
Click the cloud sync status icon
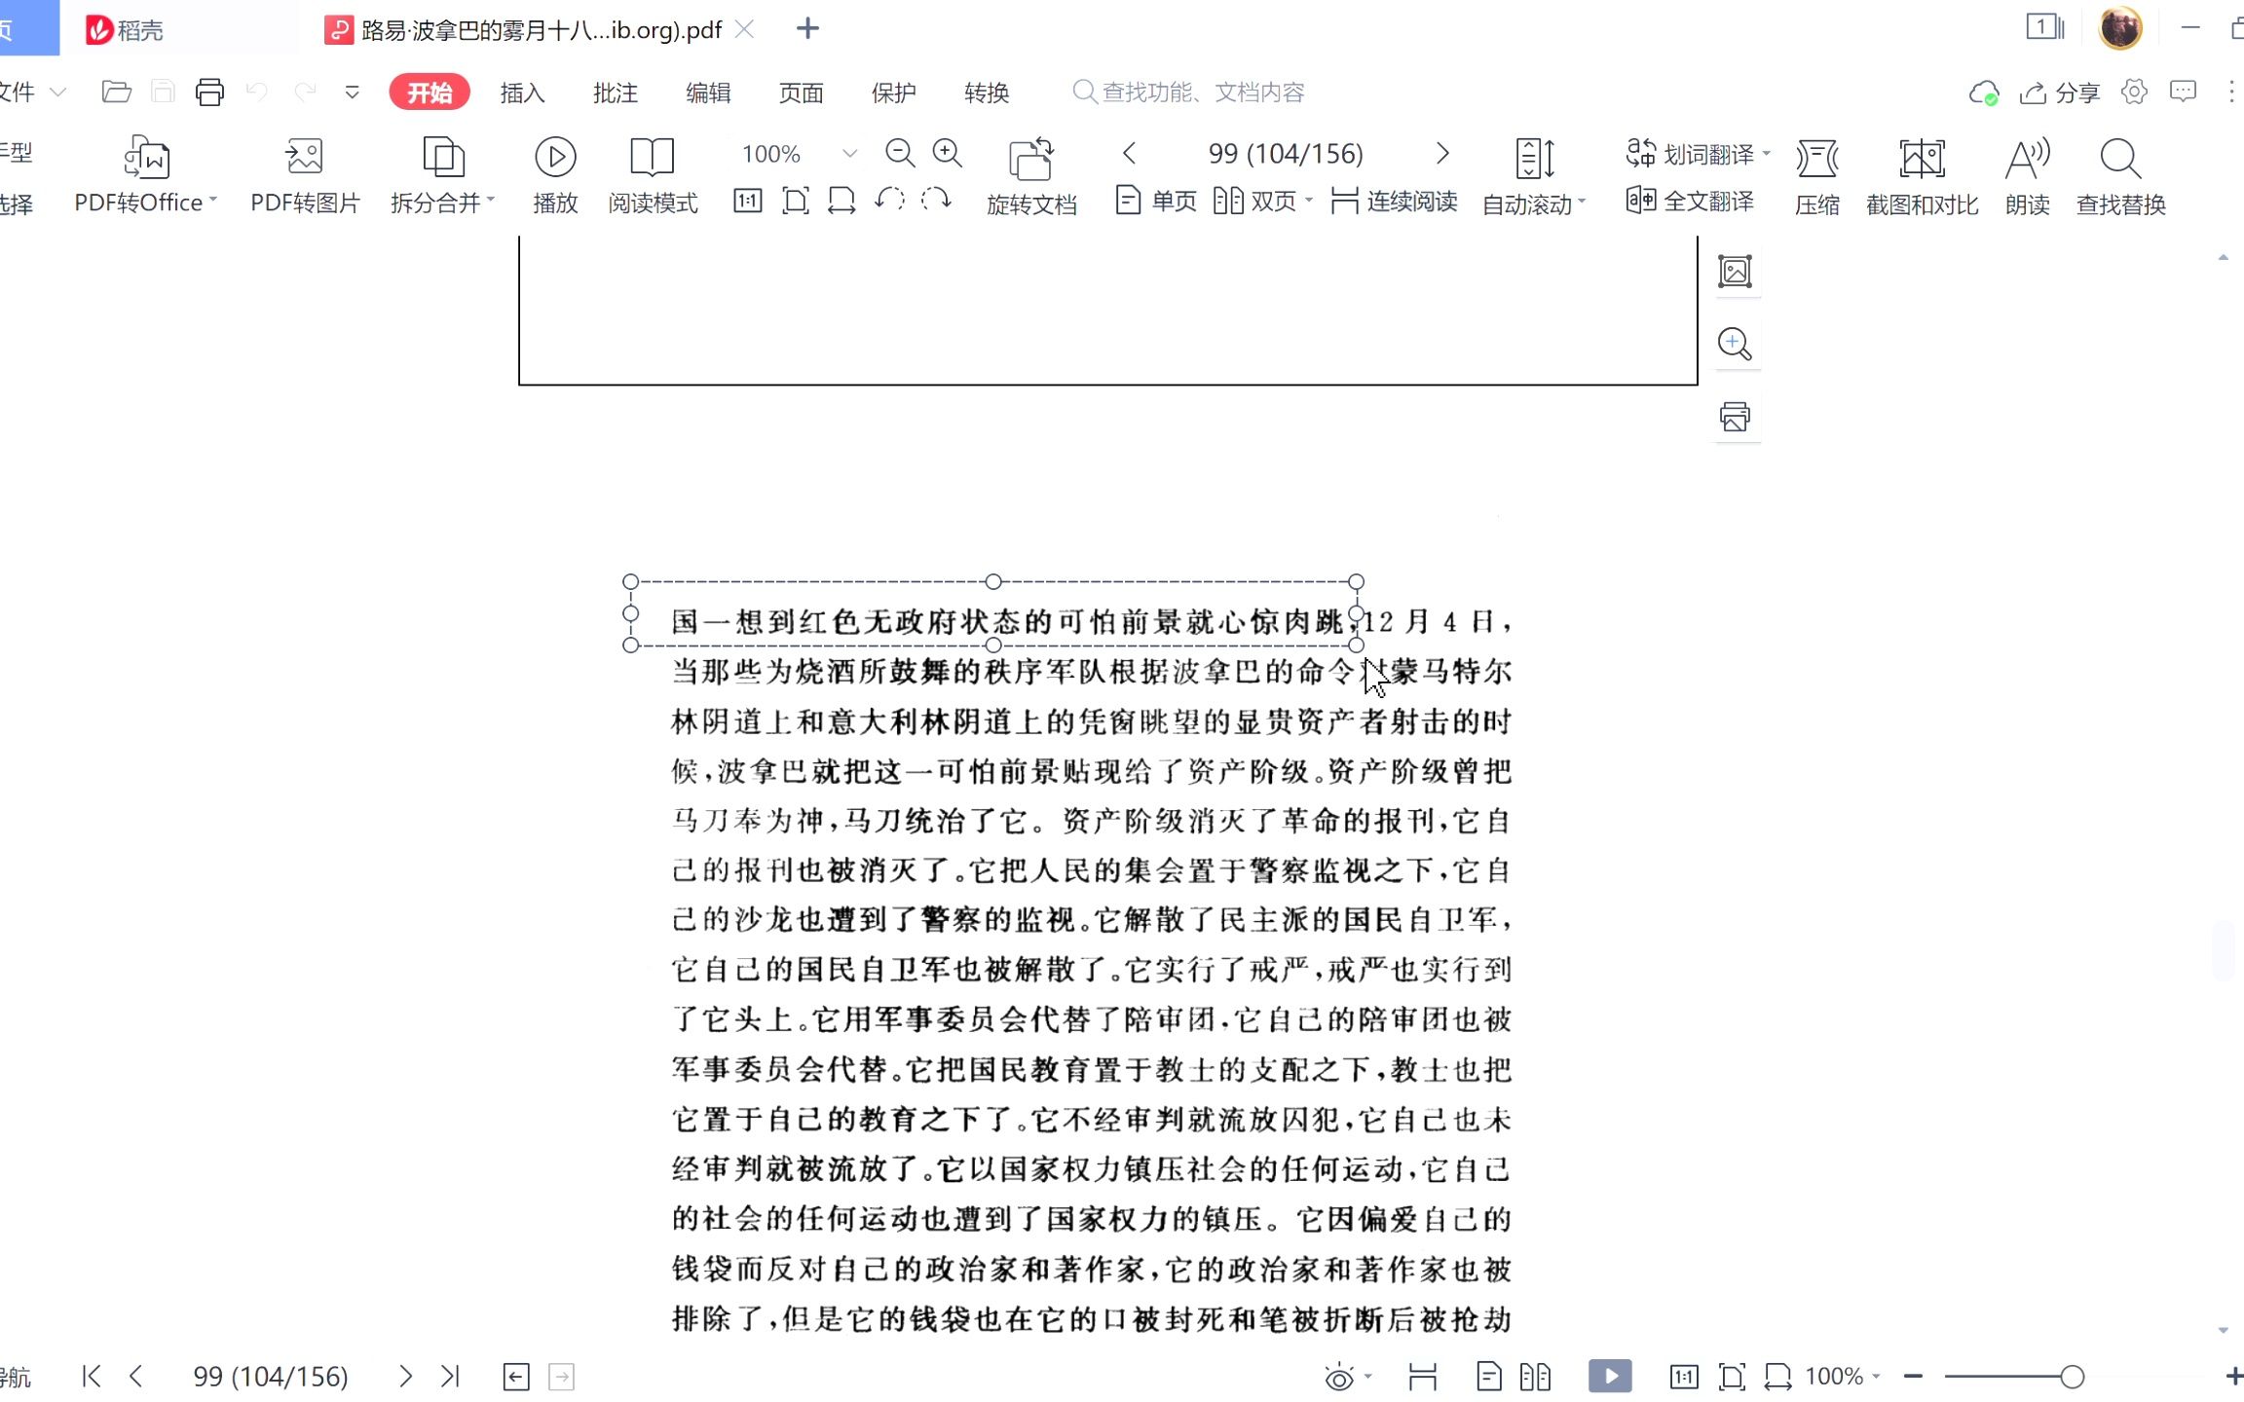[x=1984, y=92]
